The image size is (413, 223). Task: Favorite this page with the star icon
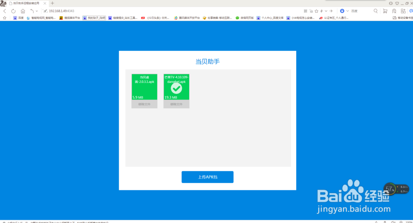(317, 11)
